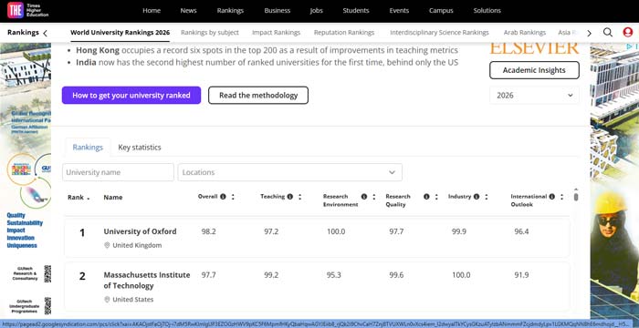Switch to the Key statistics tab

point(140,148)
